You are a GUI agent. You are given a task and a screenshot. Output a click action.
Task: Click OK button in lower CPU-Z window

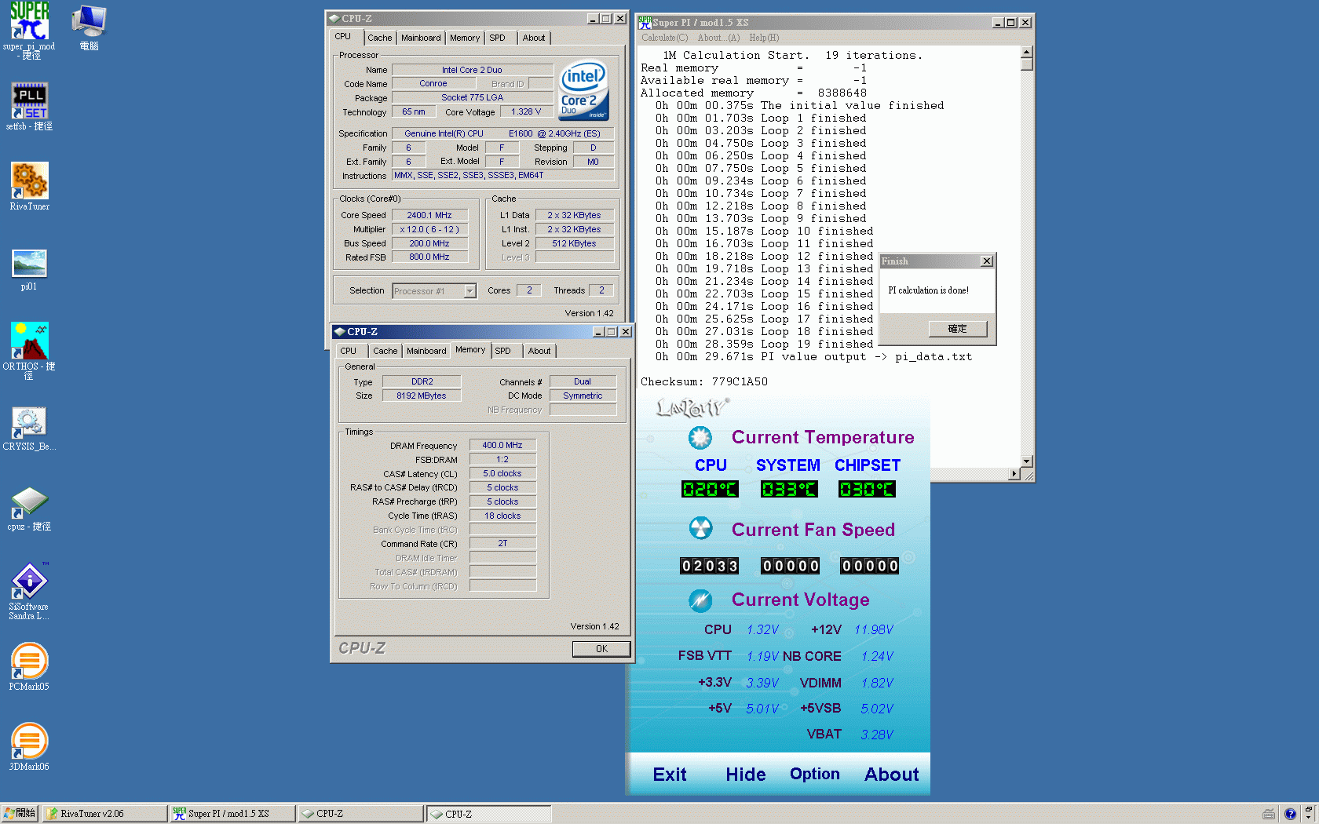click(601, 649)
